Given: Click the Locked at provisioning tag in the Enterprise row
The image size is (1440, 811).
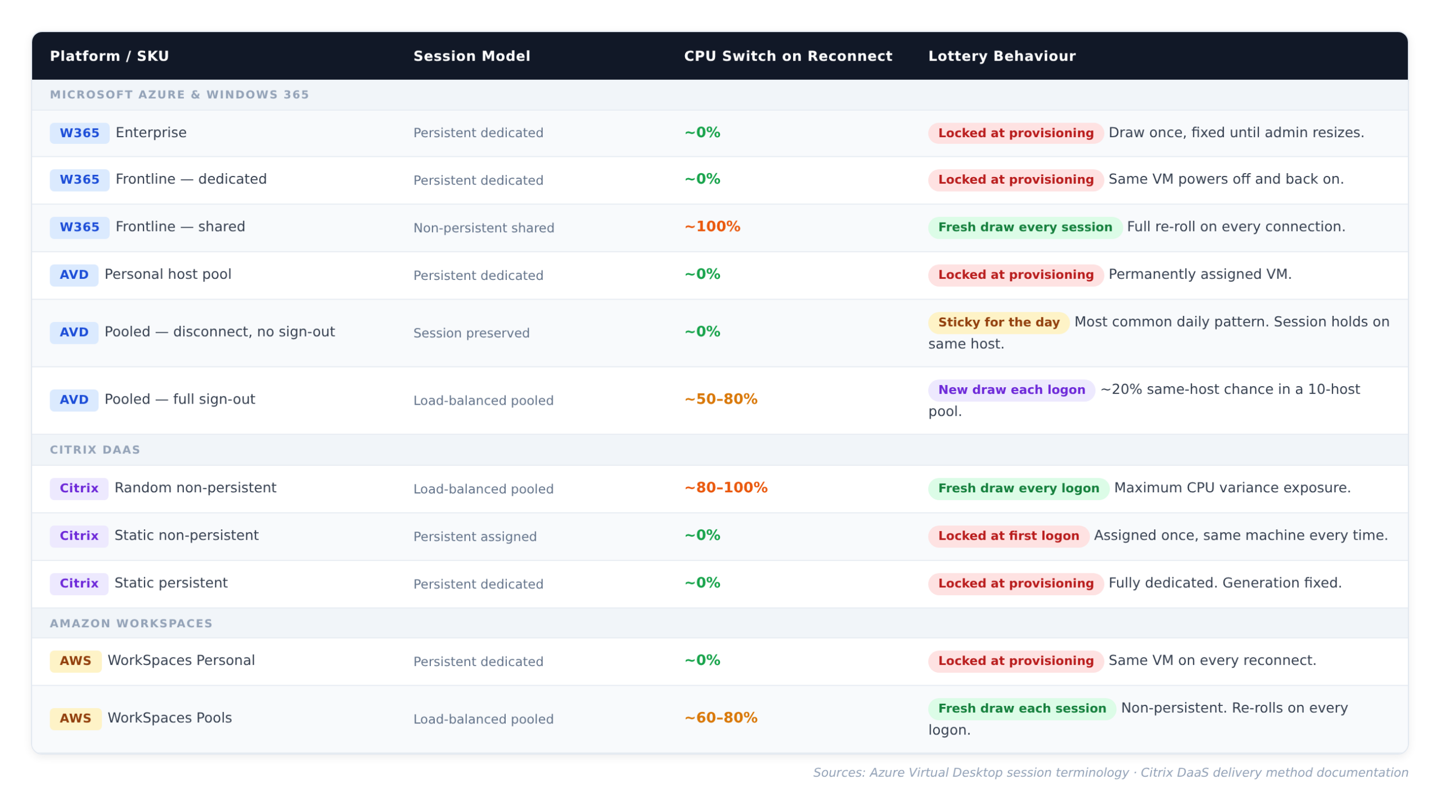Looking at the screenshot, I should [x=1015, y=133].
